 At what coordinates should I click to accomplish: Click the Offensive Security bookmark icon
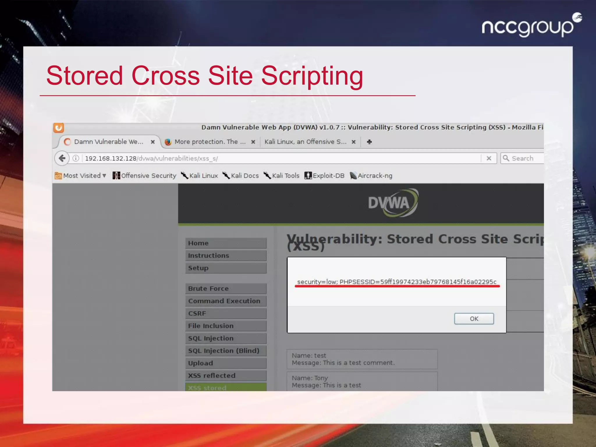click(116, 175)
